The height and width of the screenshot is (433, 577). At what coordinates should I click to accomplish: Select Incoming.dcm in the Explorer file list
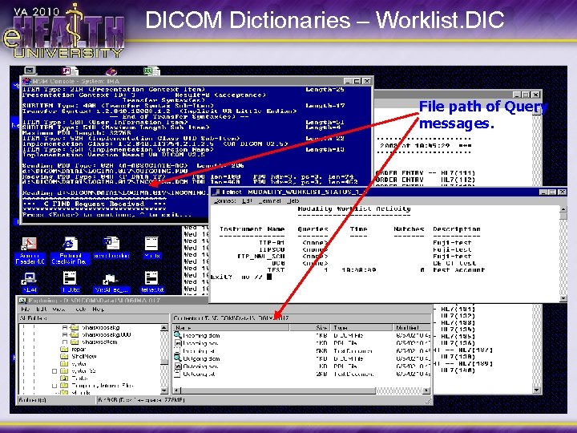(197, 335)
